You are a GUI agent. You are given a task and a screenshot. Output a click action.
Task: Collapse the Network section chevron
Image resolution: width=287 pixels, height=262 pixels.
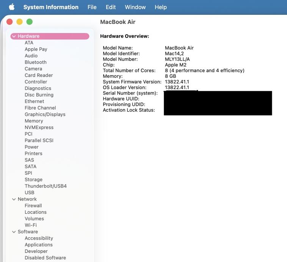point(14,199)
